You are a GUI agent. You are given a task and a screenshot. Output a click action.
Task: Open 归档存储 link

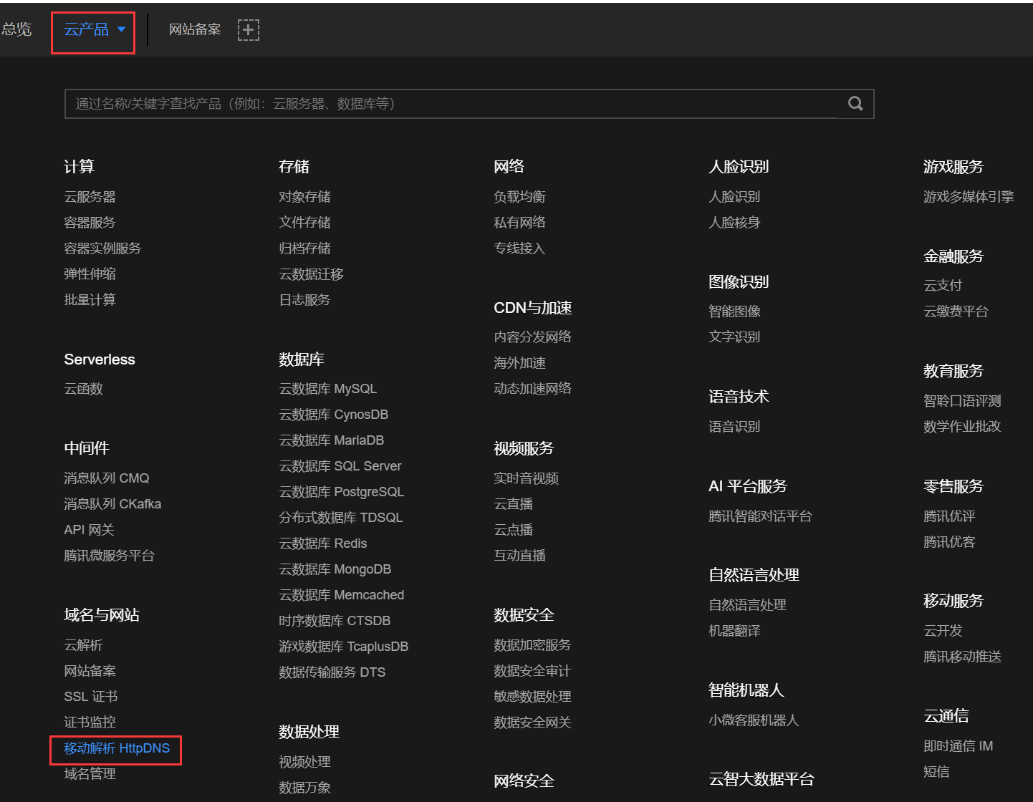tap(305, 248)
